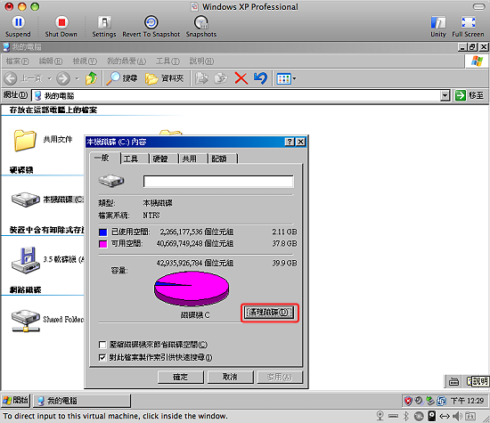Screen dimensions: 490x423
Task: Click the Copy To toolbar icon
Action: pos(221,78)
